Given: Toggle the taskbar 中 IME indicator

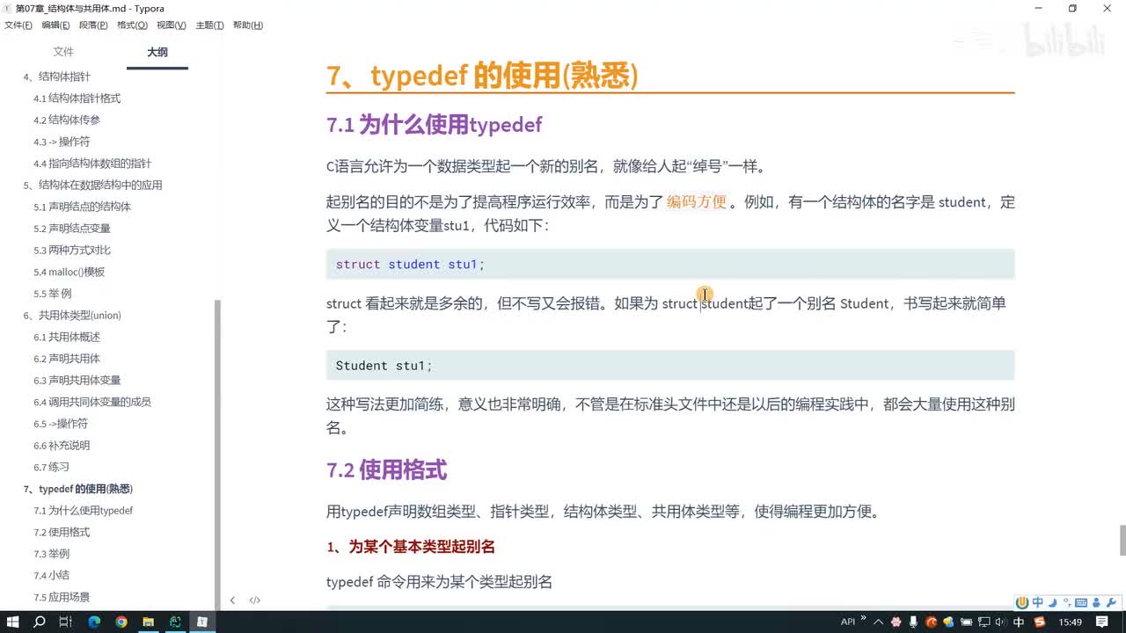Looking at the screenshot, I should 1019,622.
